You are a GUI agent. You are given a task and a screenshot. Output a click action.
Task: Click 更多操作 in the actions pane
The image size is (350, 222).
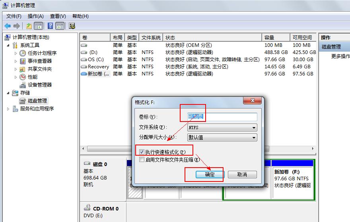click(x=340, y=56)
